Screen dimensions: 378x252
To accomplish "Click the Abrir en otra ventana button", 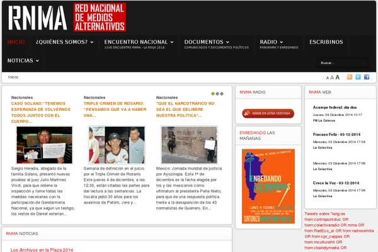I will pos(268,113).
